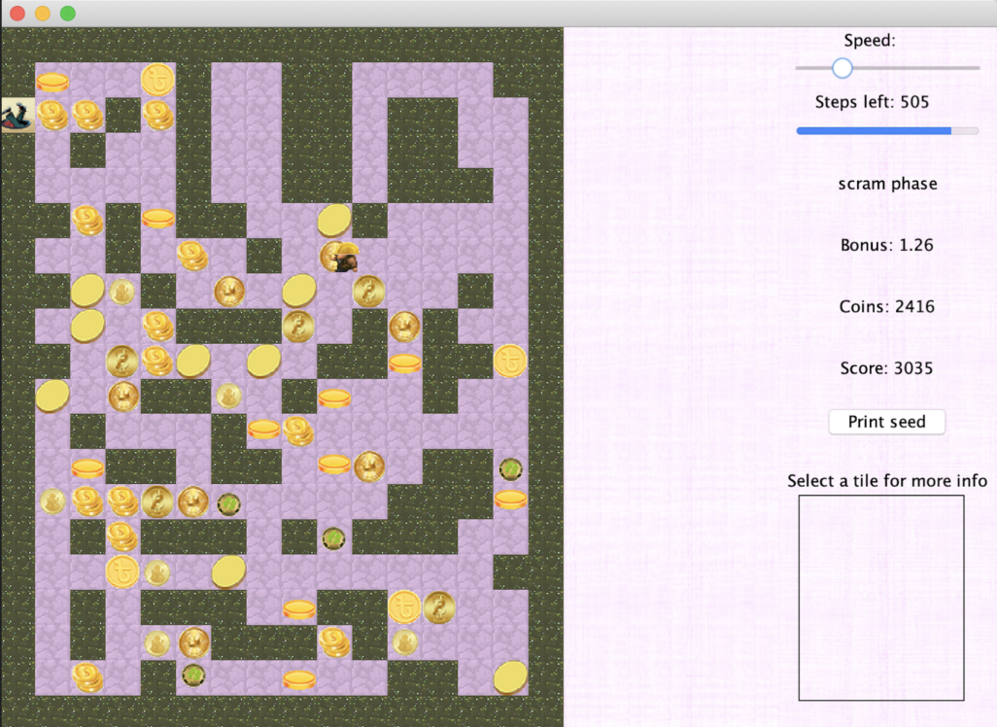997x727 pixels.
Task: Select the large engraved coin on the maze's right edge
Action: [x=510, y=361]
